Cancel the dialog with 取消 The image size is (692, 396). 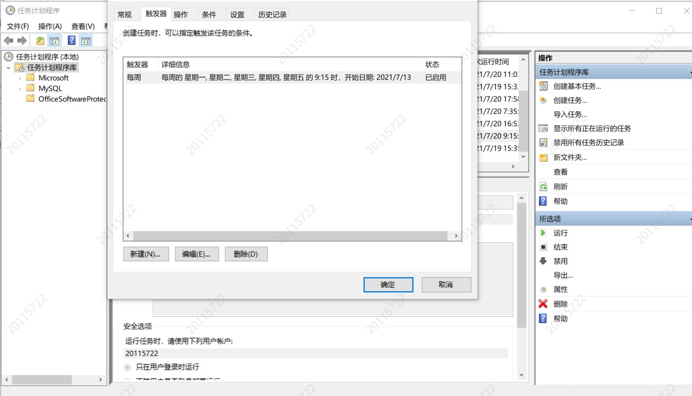(x=446, y=284)
